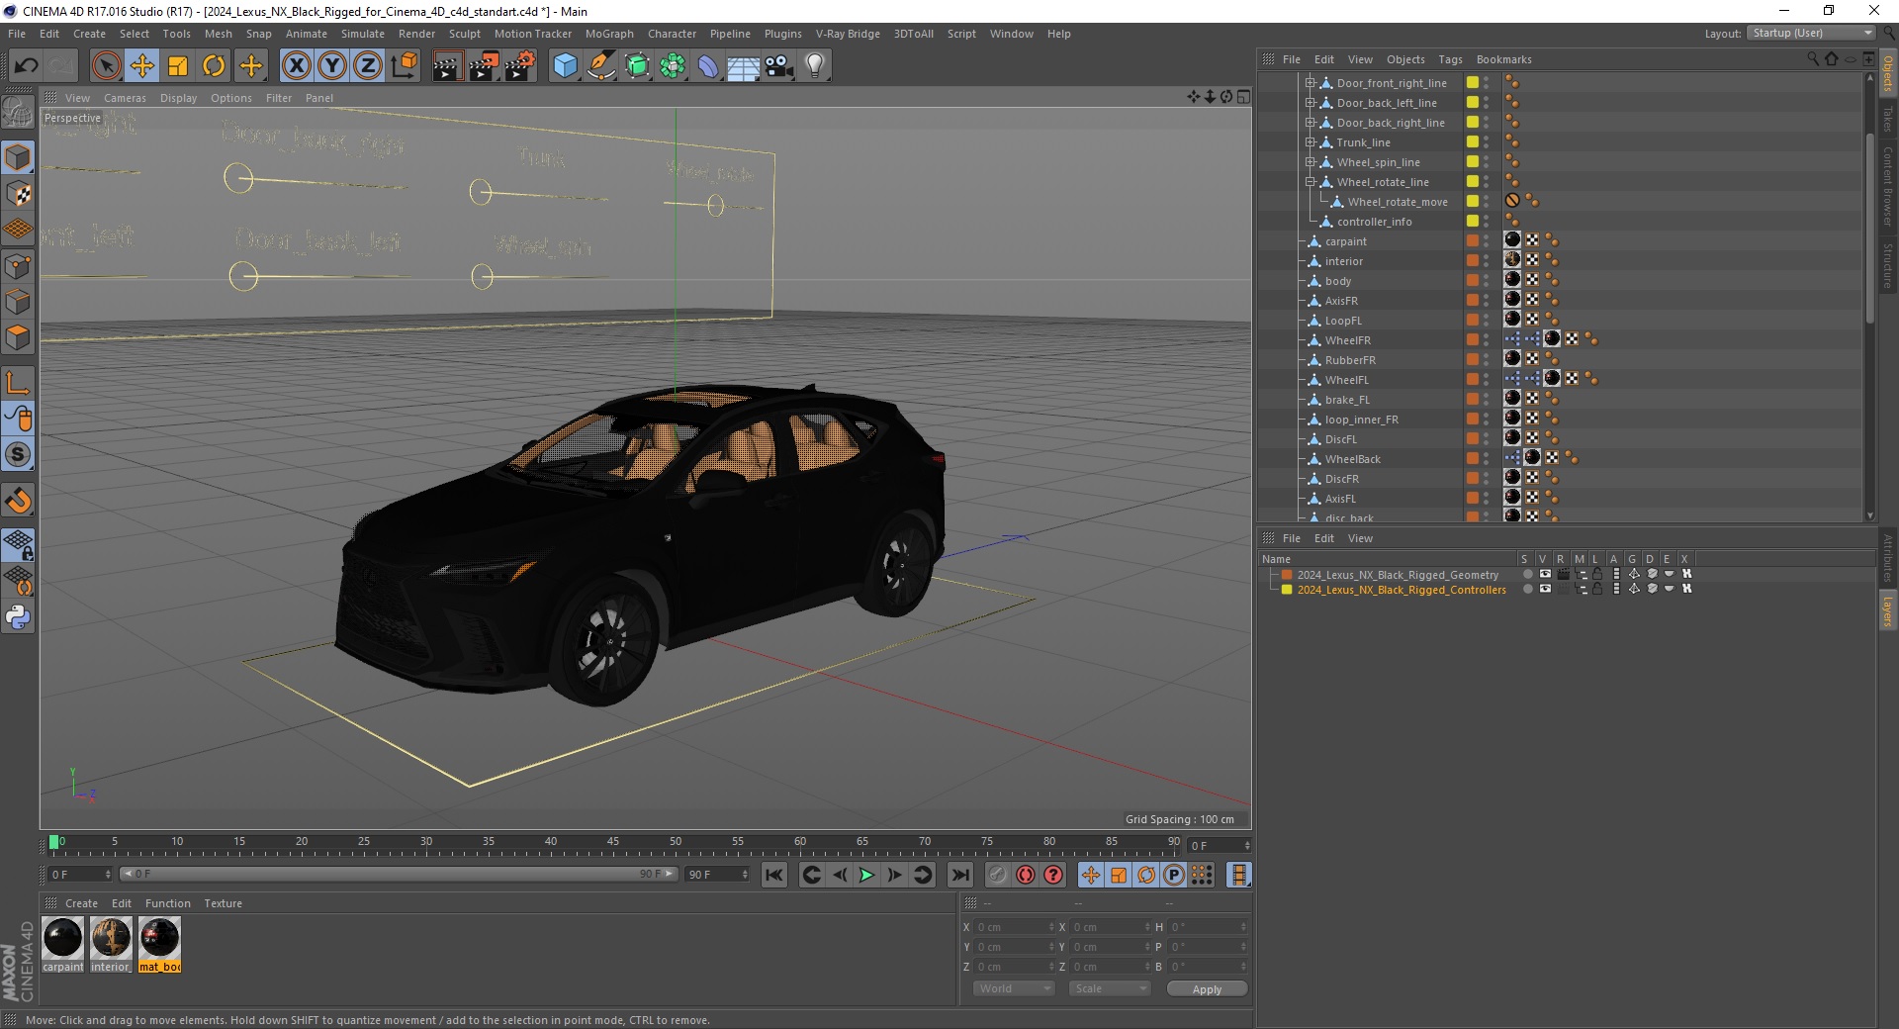The height and width of the screenshot is (1029, 1899).
Task: Click Trunk_line yellow layer color swatch
Action: click(1472, 141)
